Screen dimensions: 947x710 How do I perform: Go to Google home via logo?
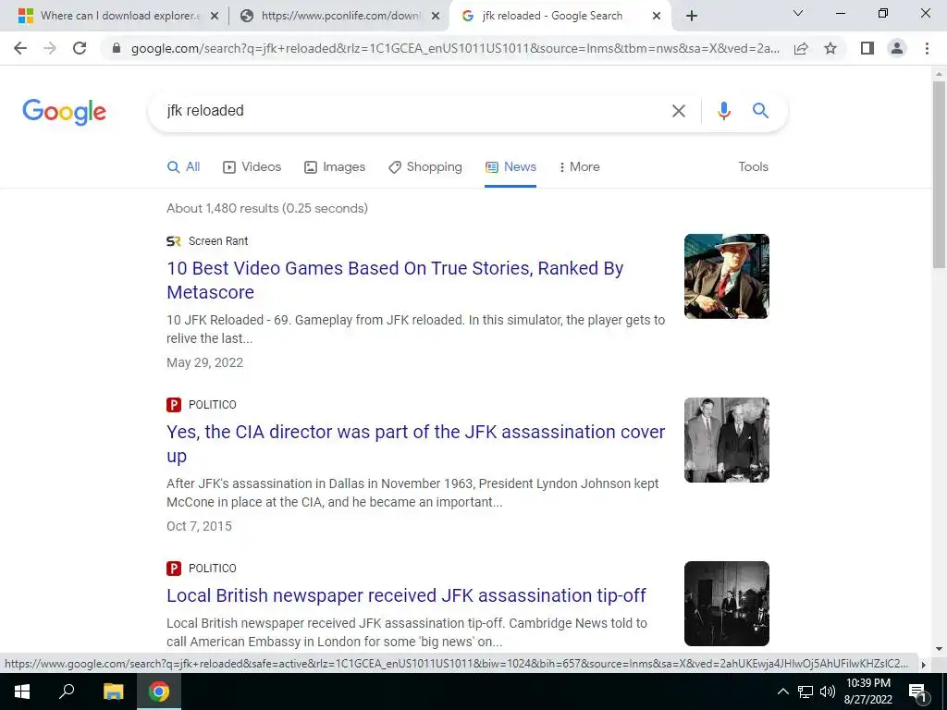pyautogui.click(x=64, y=112)
